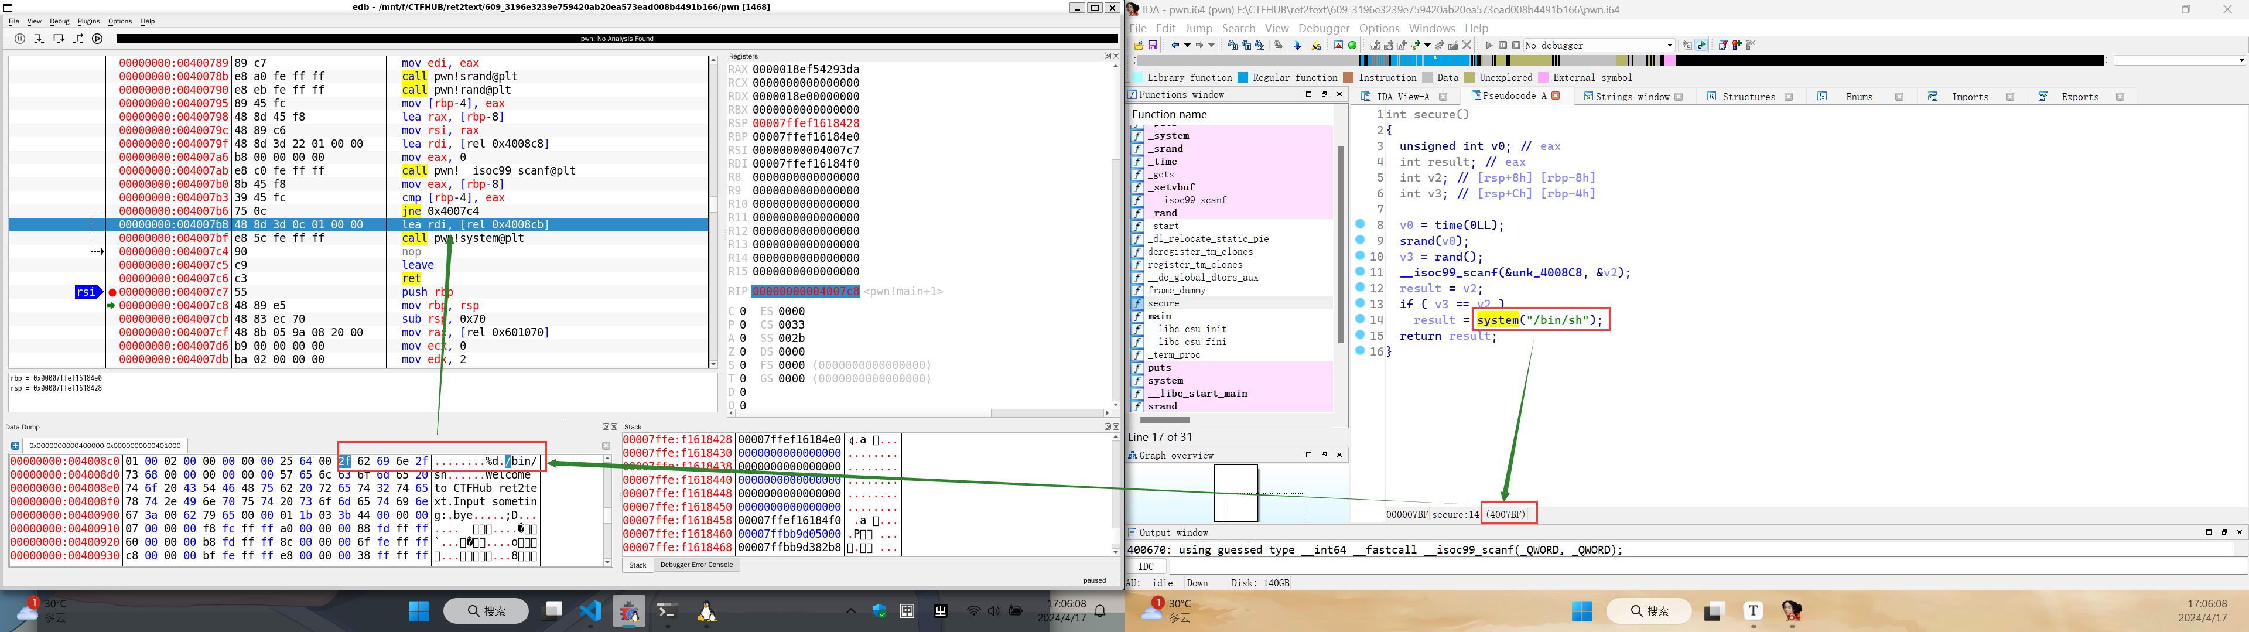Toggle the red breakpoint at 004007c7 in edb

112,292
